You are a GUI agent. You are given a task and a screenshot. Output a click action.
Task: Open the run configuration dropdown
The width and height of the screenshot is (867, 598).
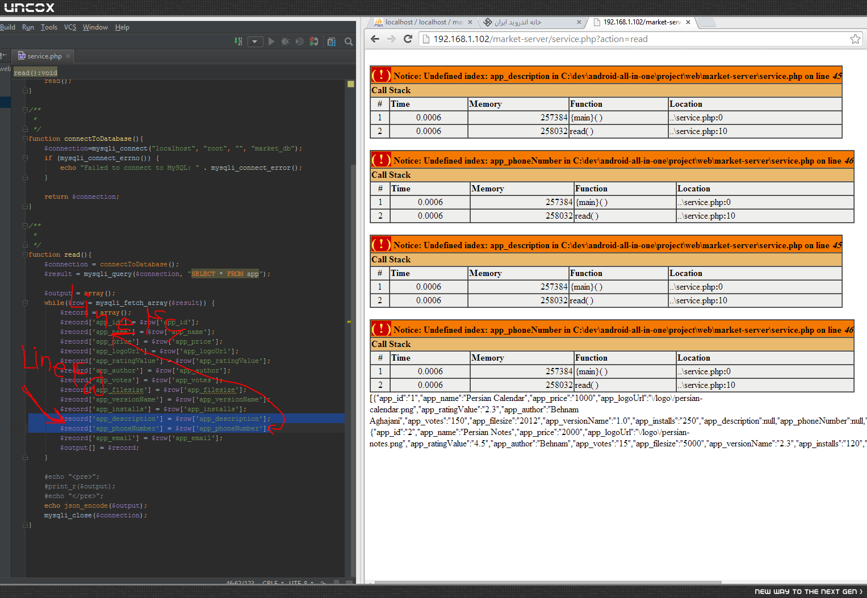click(255, 41)
